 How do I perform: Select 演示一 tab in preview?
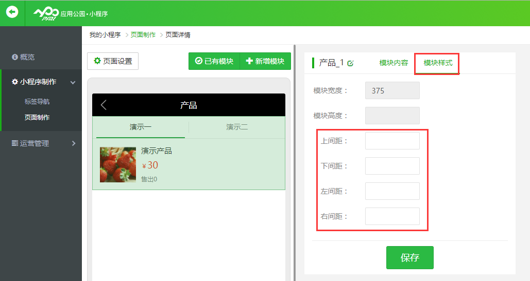tap(141, 127)
